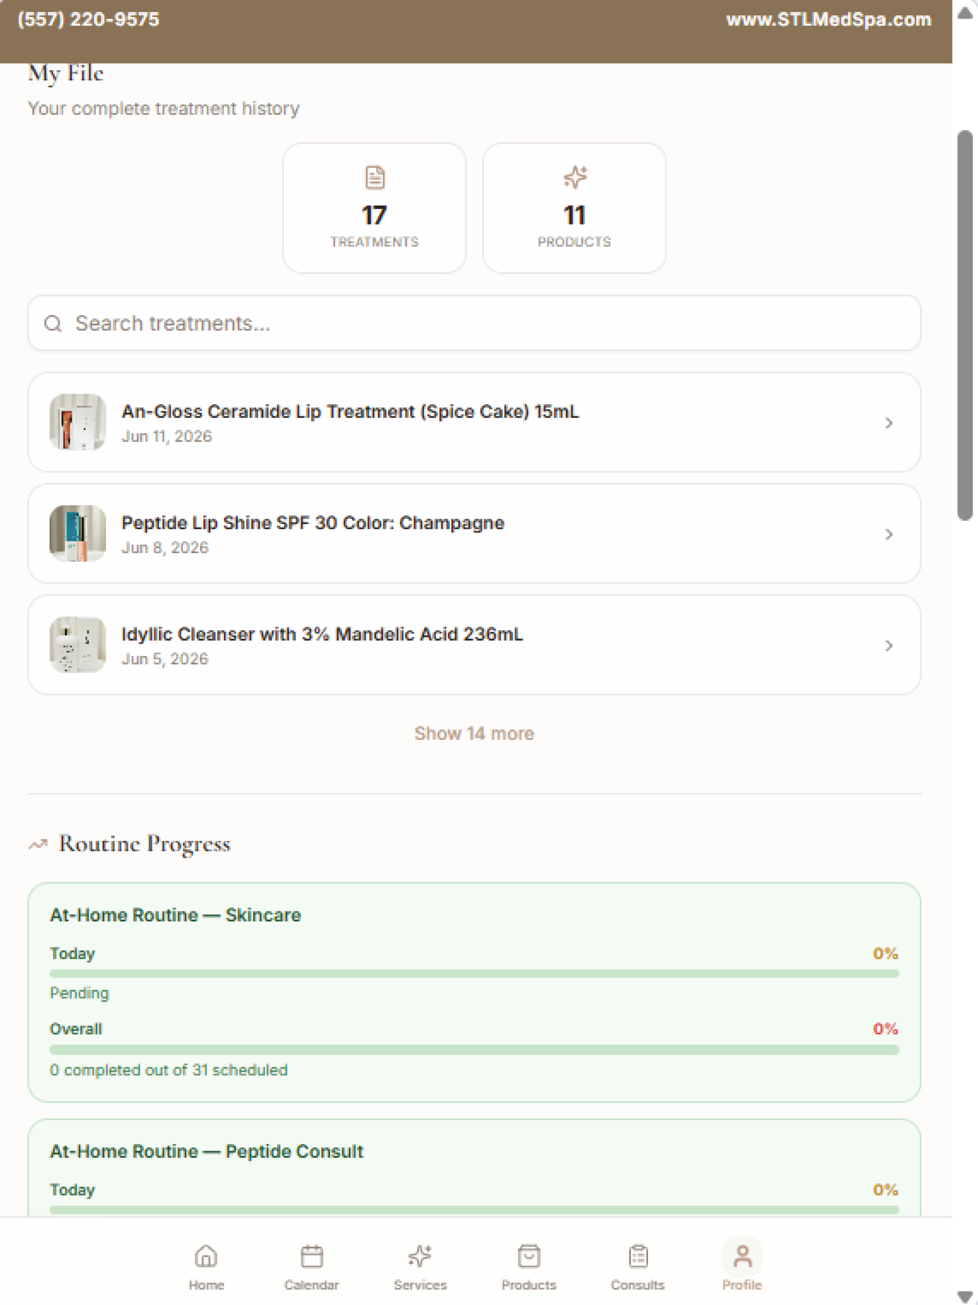978x1305 pixels.
Task: Expand the Peptide Lip Shine entry chevron
Action: pos(888,534)
